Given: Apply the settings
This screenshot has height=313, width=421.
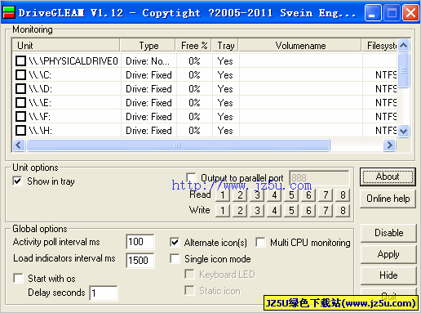Looking at the screenshot, I should click(x=388, y=254).
